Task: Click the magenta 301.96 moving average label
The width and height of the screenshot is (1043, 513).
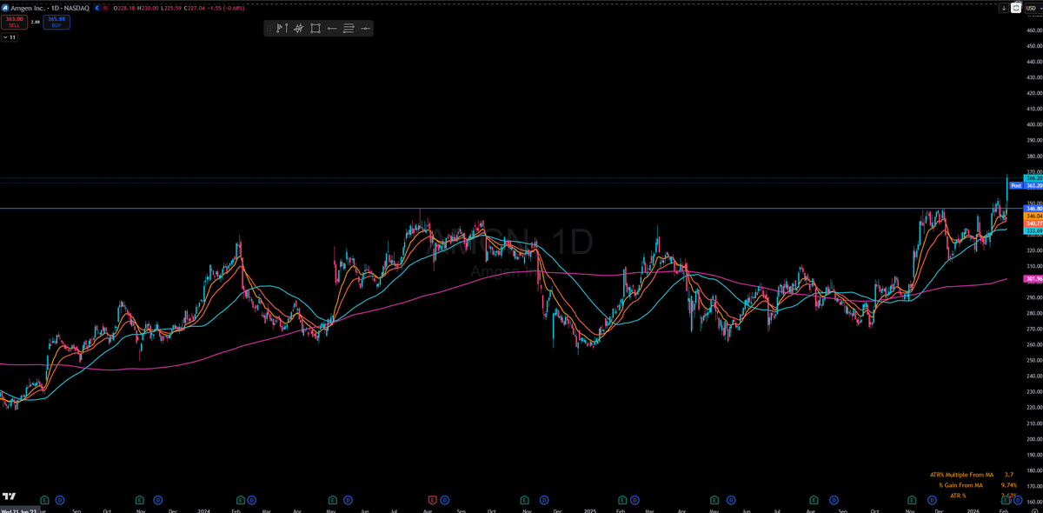Action: coord(1033,279)
